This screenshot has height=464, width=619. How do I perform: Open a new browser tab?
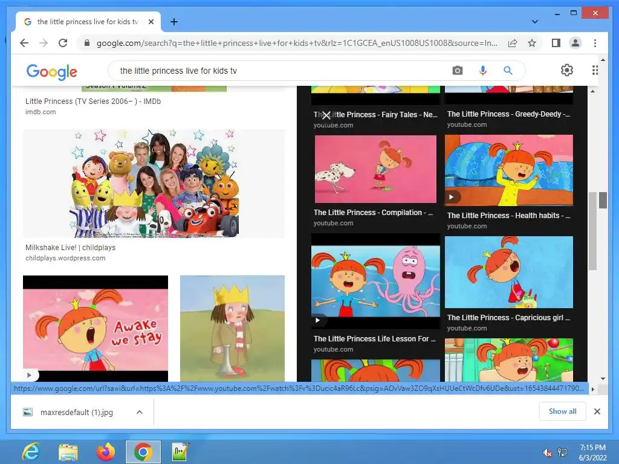[x=173, y=22]
